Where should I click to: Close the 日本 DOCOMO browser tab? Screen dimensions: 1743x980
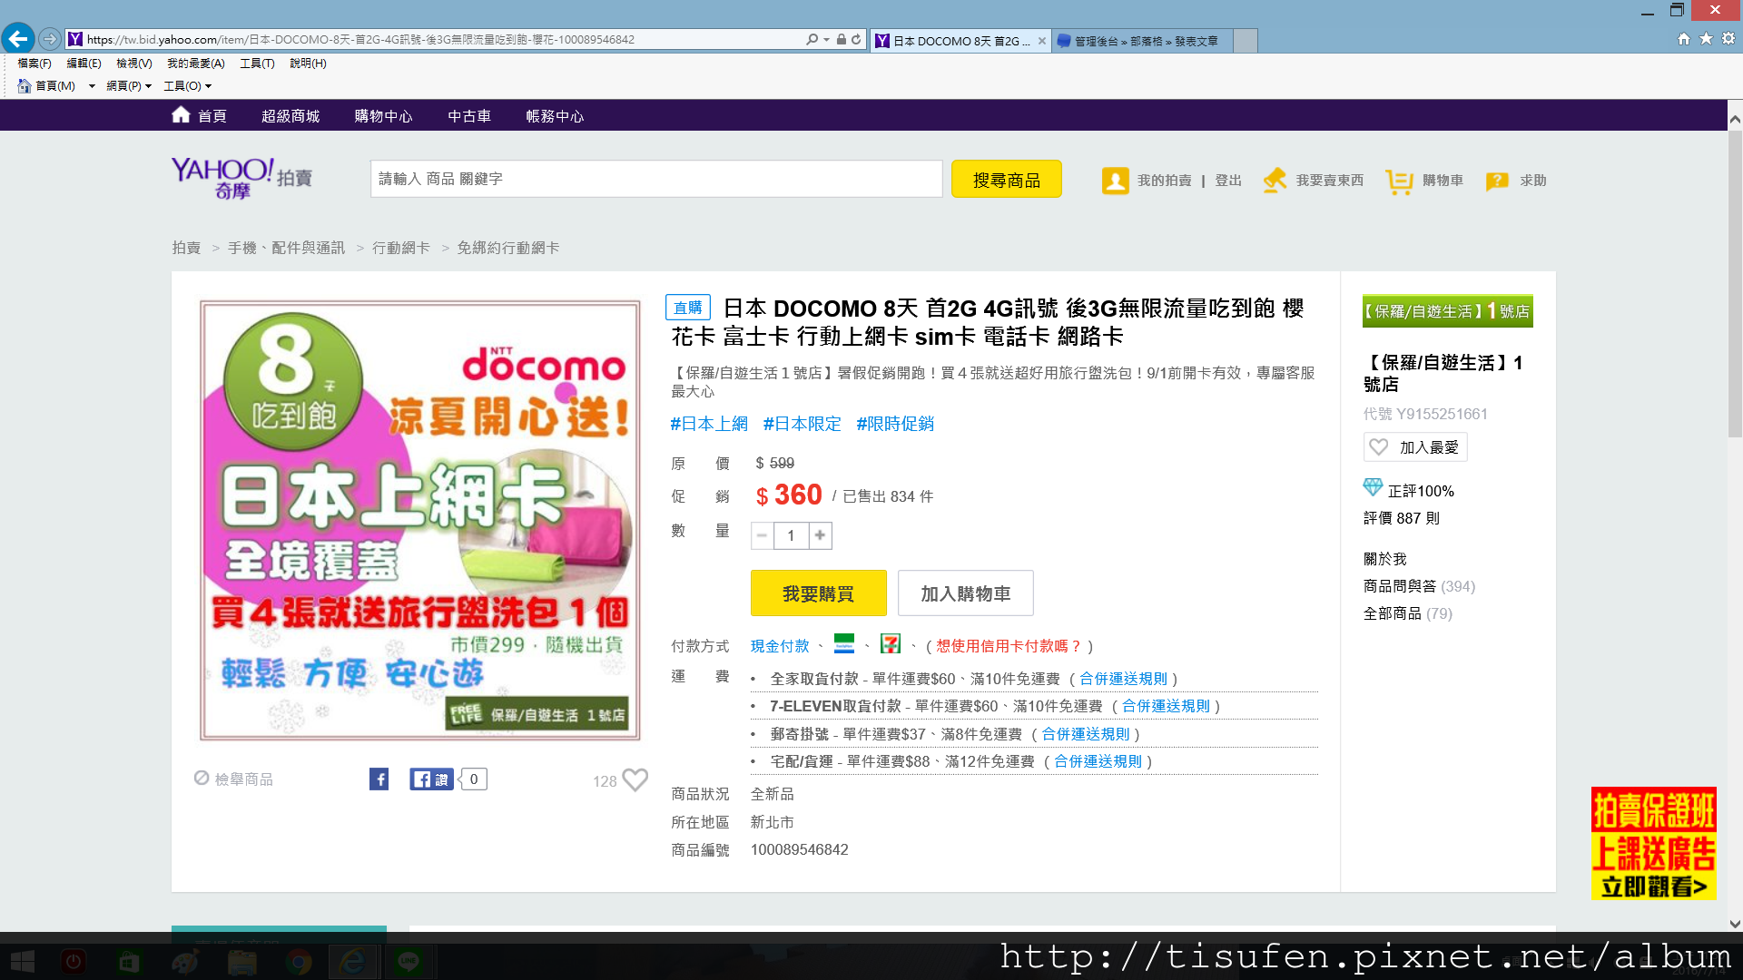click(1041, 41)
